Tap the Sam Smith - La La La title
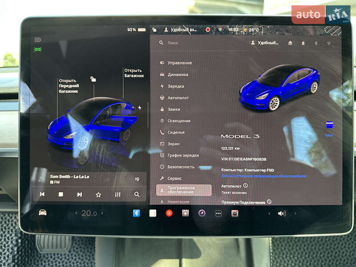This screenshot has width=356, height=267. [x=69, y=176]
